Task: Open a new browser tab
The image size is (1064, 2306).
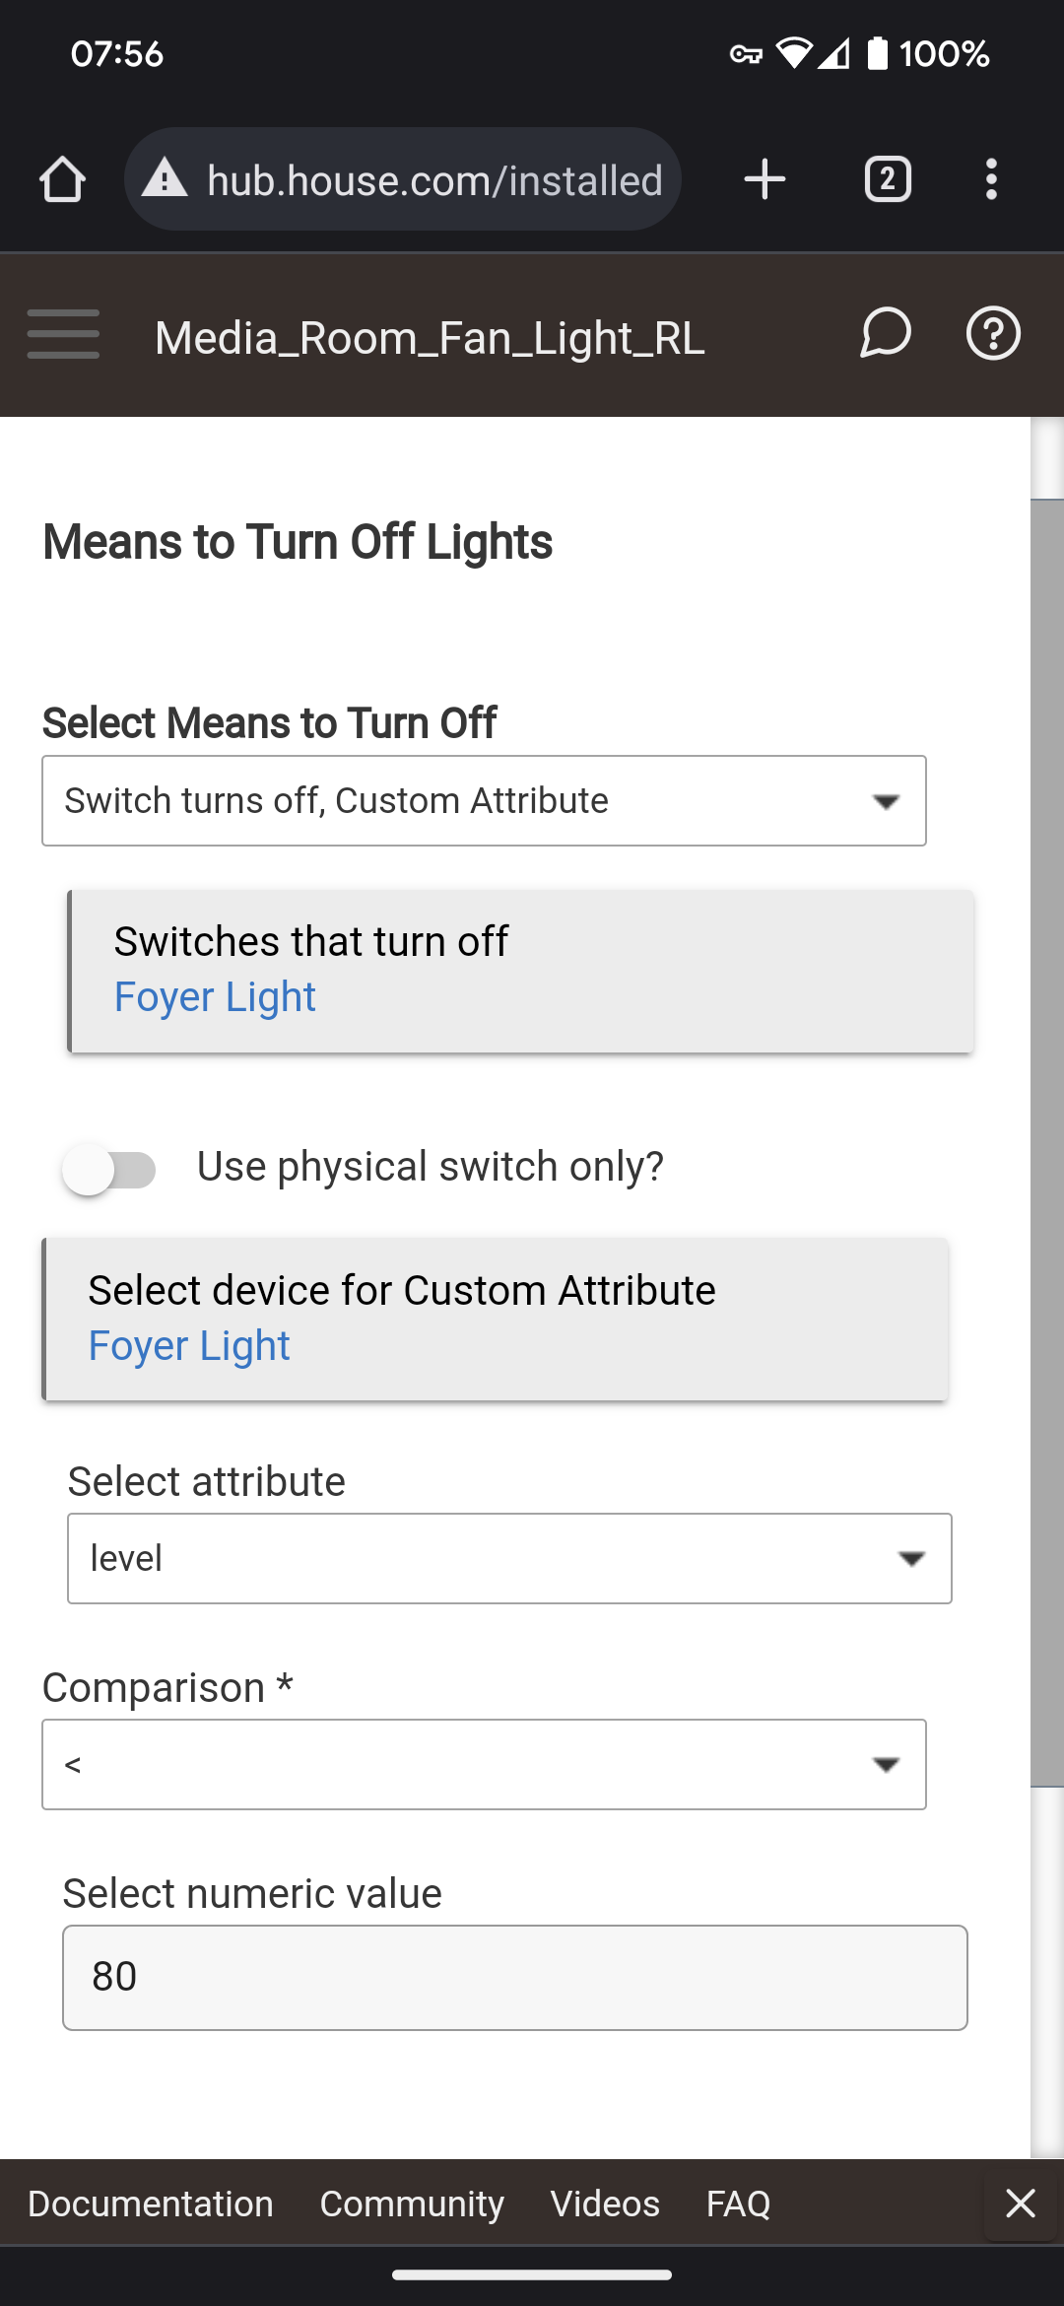Action: (765, 178)
